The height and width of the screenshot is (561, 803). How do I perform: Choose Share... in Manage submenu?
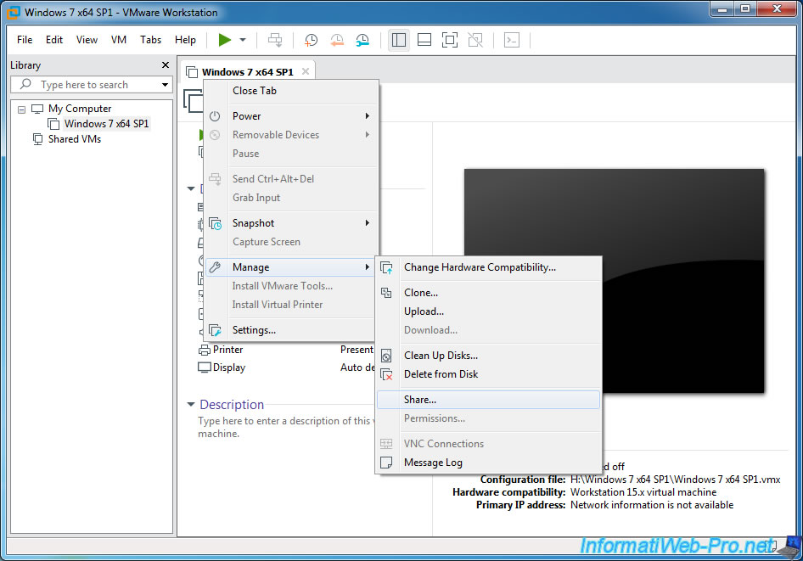pyautogui.click(x=489, y=400)
